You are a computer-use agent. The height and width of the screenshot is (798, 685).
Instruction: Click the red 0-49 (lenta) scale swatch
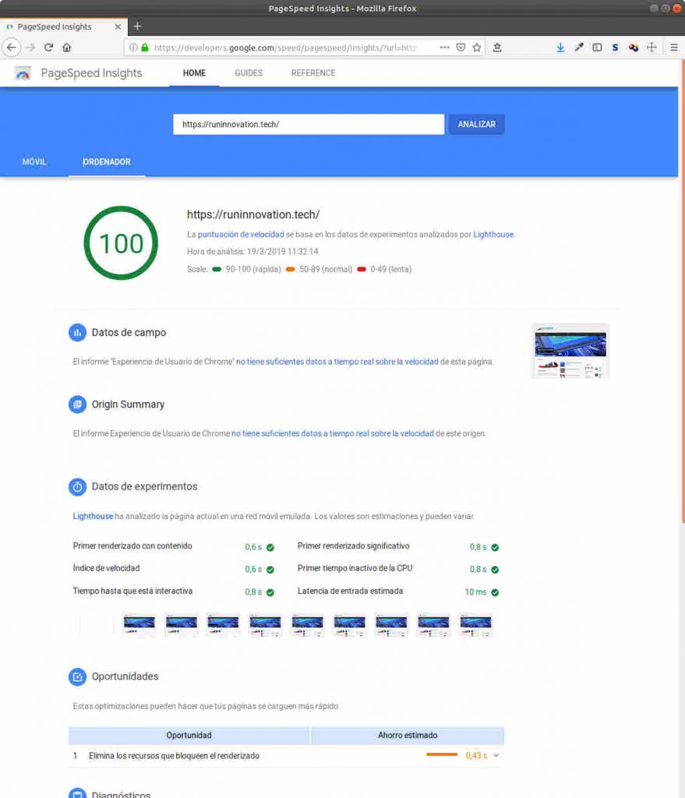click(362, 269)
